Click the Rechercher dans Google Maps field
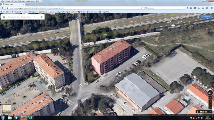The height and width of the screenshot is (120, 214). tap(19, 17)
